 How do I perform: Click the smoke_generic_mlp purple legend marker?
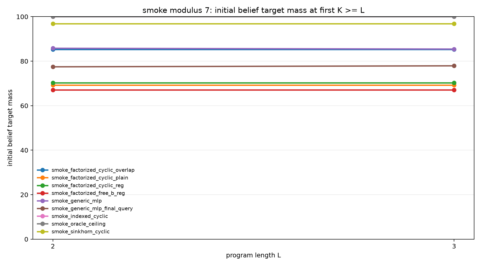(43, 201)
